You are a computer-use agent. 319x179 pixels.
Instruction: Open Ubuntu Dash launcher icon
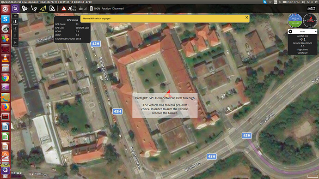coord(5,9)
